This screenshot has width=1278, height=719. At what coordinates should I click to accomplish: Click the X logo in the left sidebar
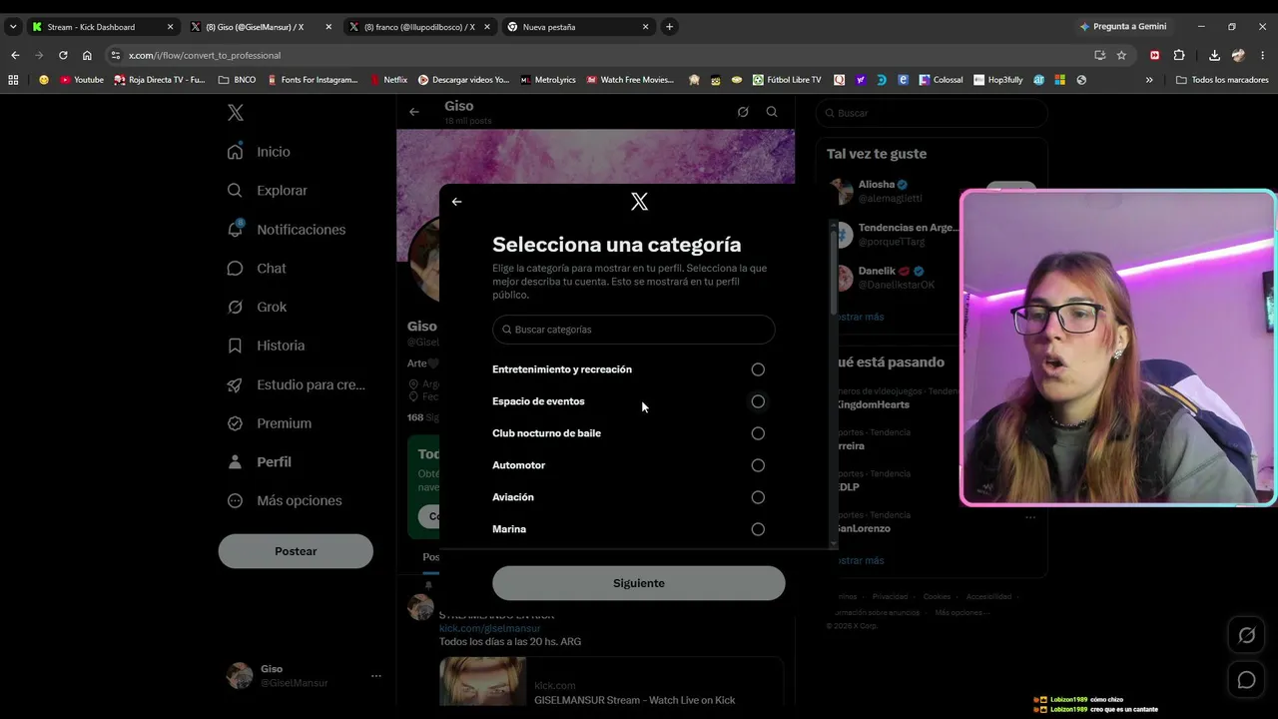click(236, 113)
